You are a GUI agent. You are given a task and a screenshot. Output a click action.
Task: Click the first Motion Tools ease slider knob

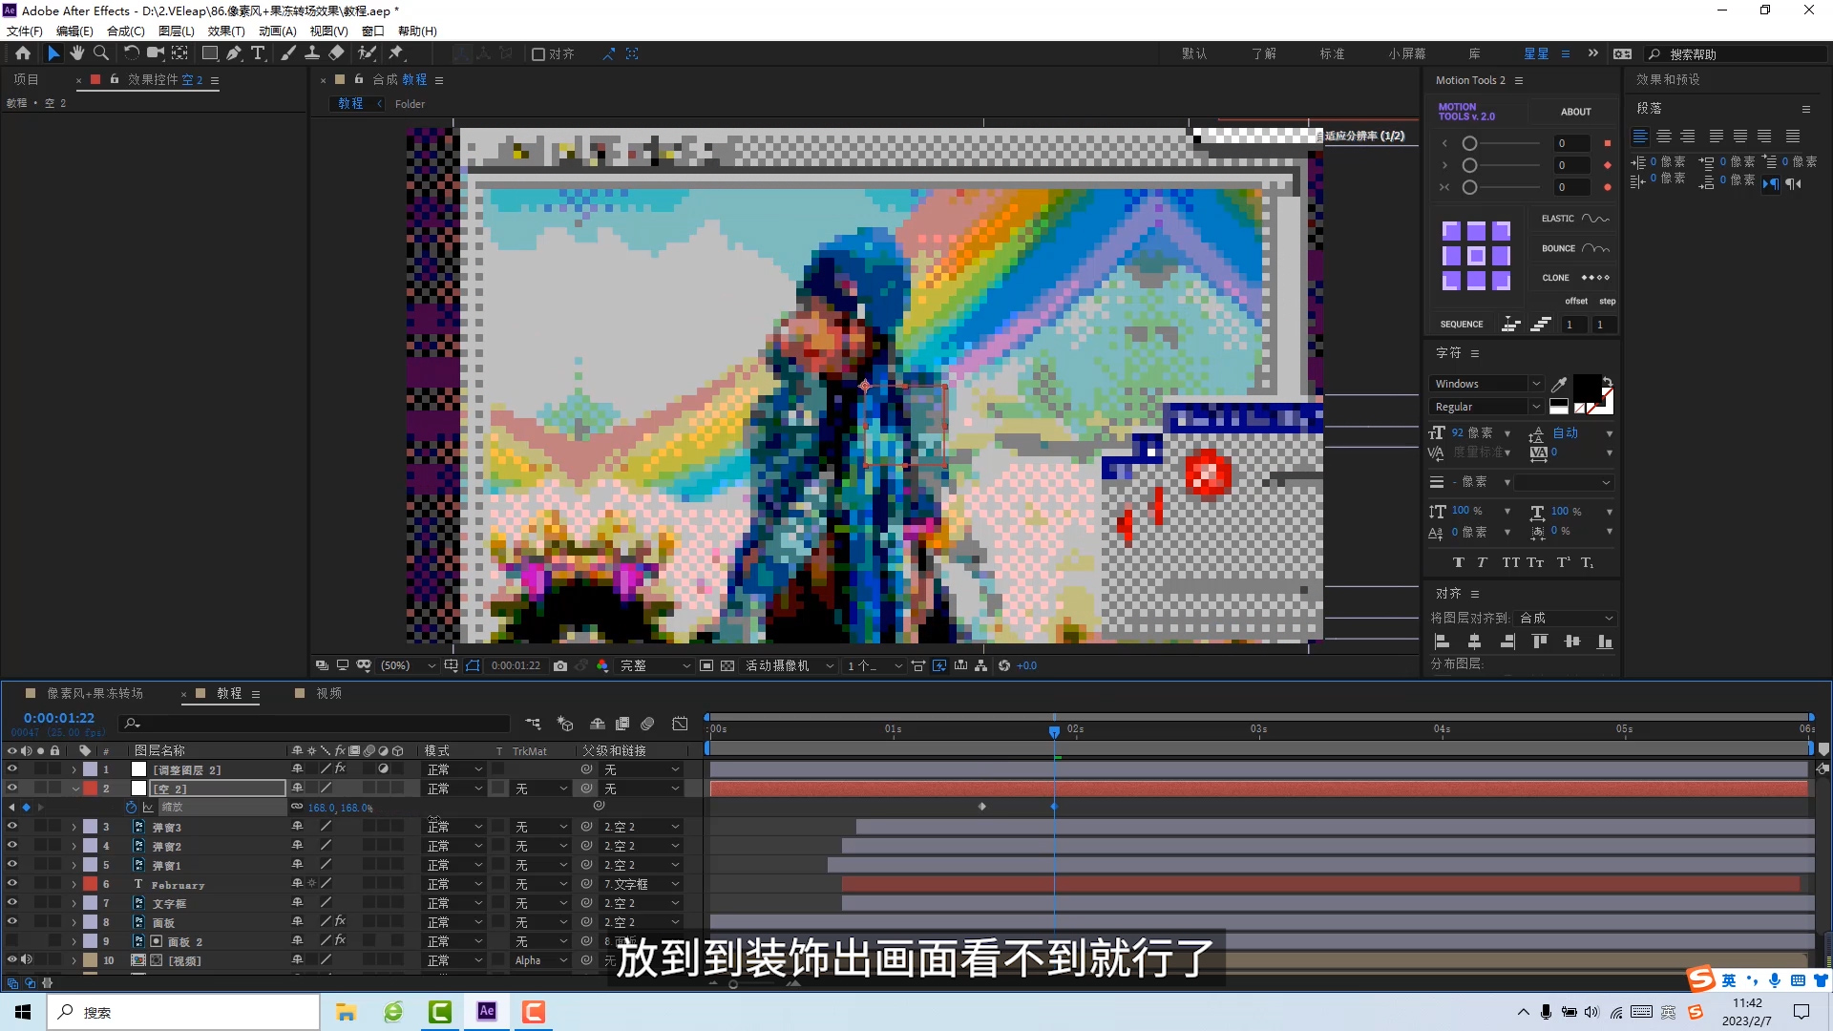coord(1470,143)
